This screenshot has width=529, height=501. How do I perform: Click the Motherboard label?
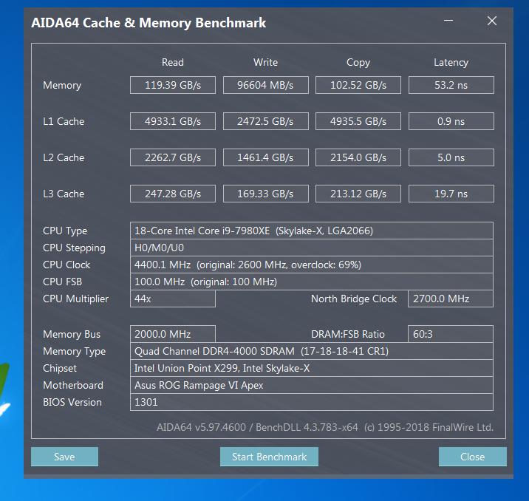pyautogui.click(x=73, y=385)
